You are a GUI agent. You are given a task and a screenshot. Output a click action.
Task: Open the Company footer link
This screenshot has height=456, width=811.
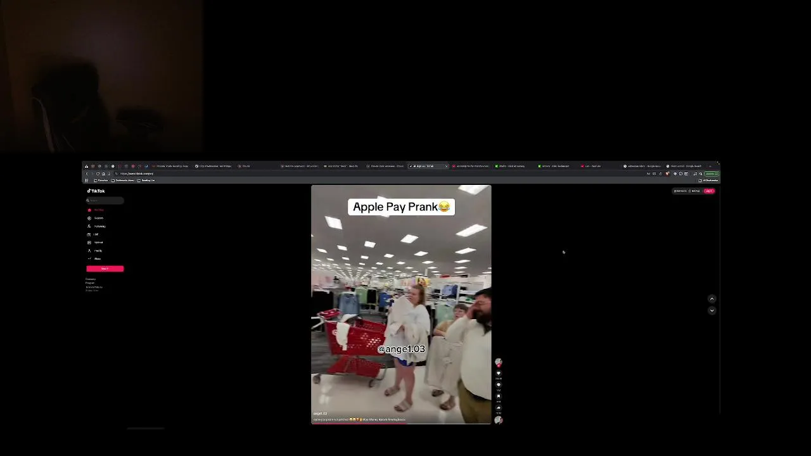click(x=91, y=279)
